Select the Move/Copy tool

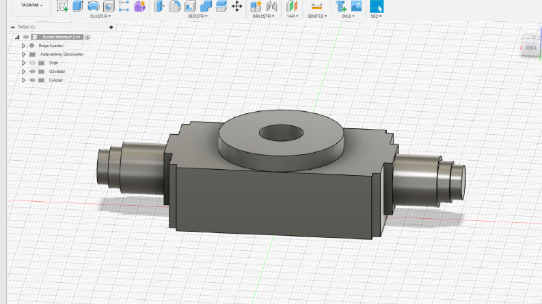point(236,6)
